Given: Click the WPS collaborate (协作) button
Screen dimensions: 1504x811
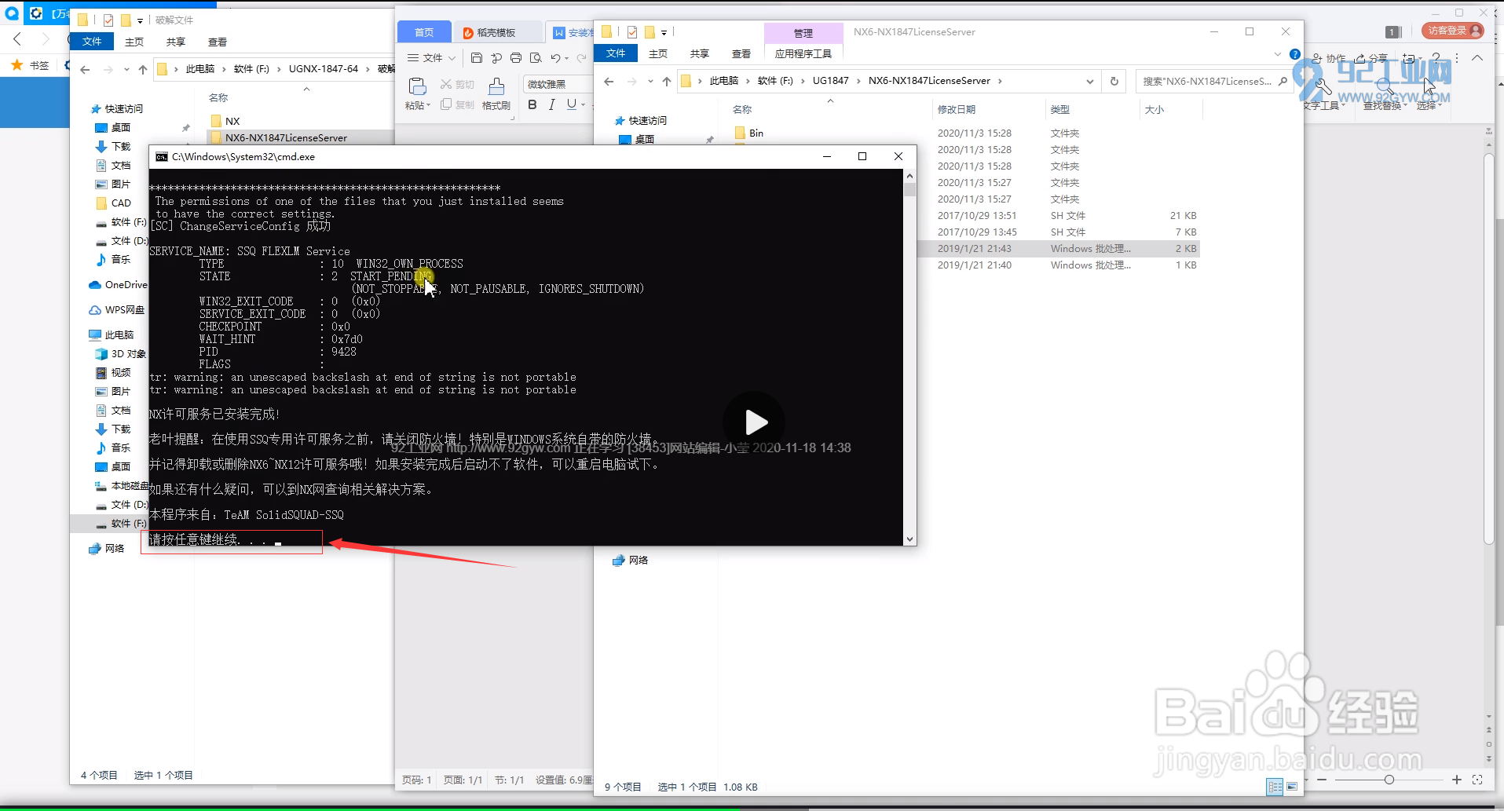Looking at the screenshot, I should click(x=1329, y=58).
